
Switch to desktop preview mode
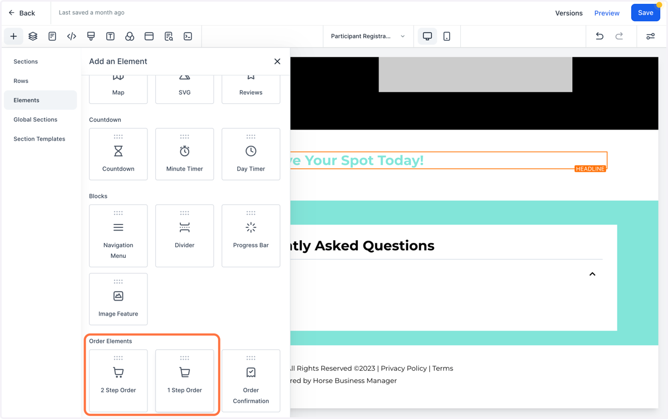coord(428,36)
